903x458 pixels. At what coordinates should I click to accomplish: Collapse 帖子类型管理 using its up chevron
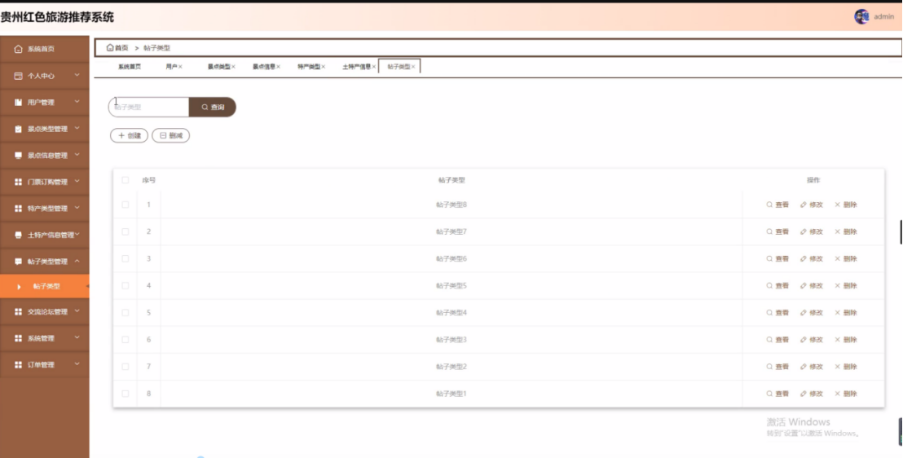tap(77, 261)
